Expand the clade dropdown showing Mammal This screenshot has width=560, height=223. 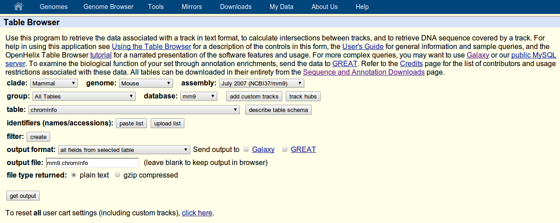tap(54, 83)
